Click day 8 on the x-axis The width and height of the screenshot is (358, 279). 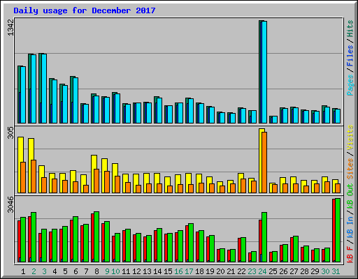coord(96,271)
